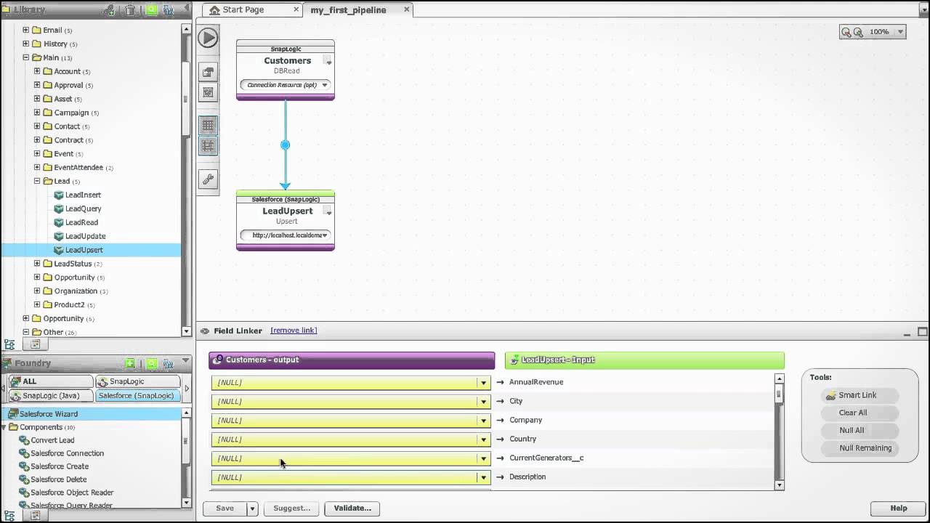Viewport: 930px width, 523px height.
Task: Open the mapping dropdown for City
Action: pyautogui.click(x=483, y=401)
